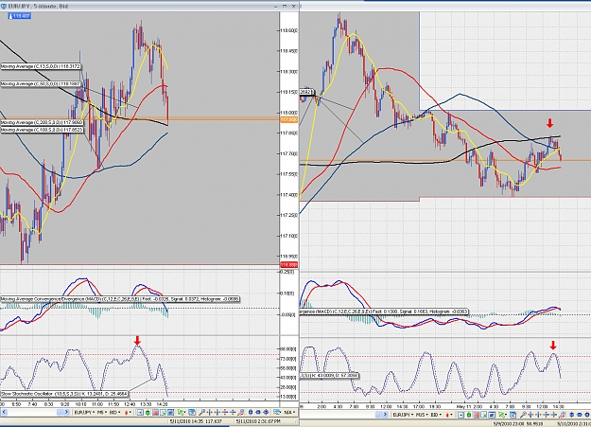The image size is (591, 427).
Task: Open the EURJPY symbol dropdown in left chart
Action: [x=84, y=412]
